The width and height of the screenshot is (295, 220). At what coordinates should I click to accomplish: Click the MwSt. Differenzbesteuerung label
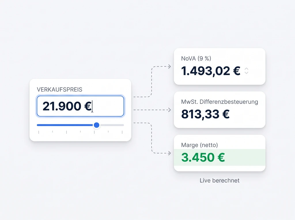click(x=220, y=102)
